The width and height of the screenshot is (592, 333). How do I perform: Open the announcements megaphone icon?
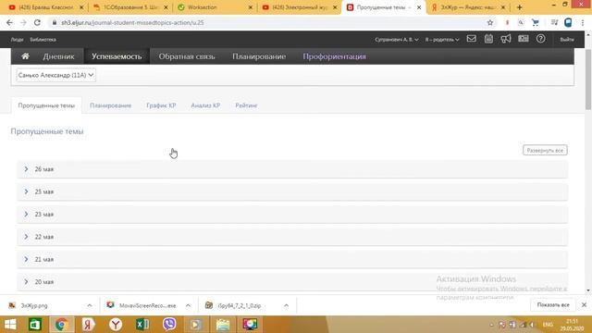coord(506,39)
